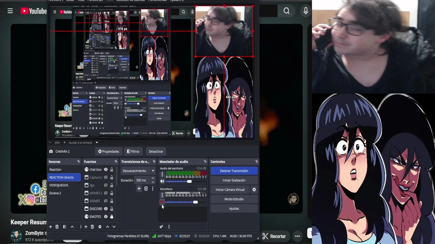The width and height of the screenshot is (435, 244).
Task: Hide the EMOTES source
Action: point(106,217)
